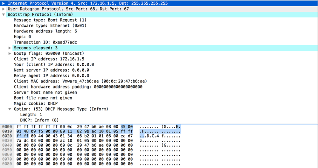Click hex bytes "7a dc" in row 0030

[23, 140]
